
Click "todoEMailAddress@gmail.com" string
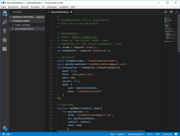pos(106,64)
